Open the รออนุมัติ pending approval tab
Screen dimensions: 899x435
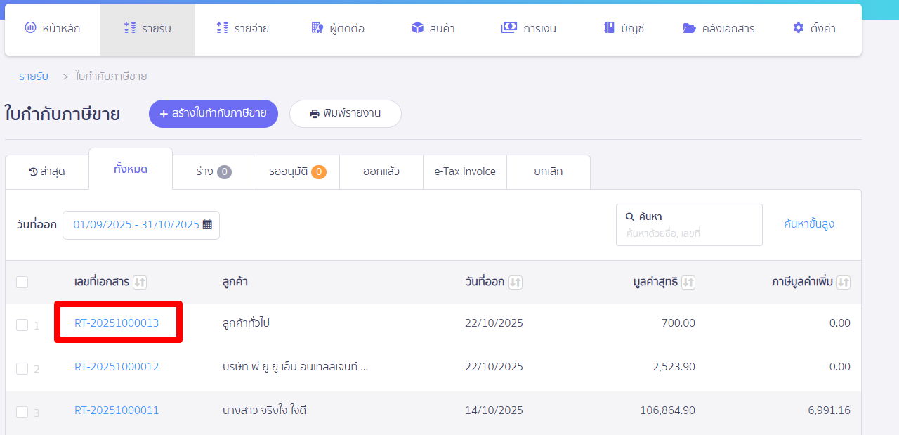297,171
